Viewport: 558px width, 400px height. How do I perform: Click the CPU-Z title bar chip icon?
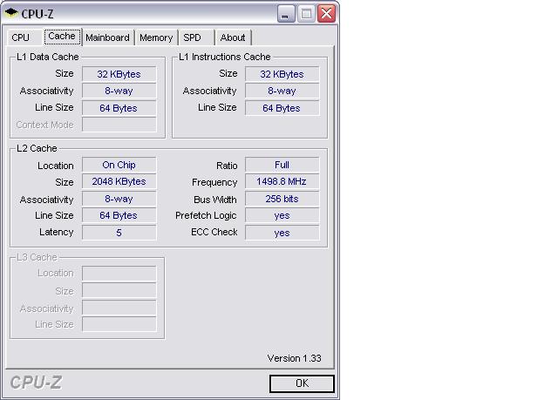[11, 13]
